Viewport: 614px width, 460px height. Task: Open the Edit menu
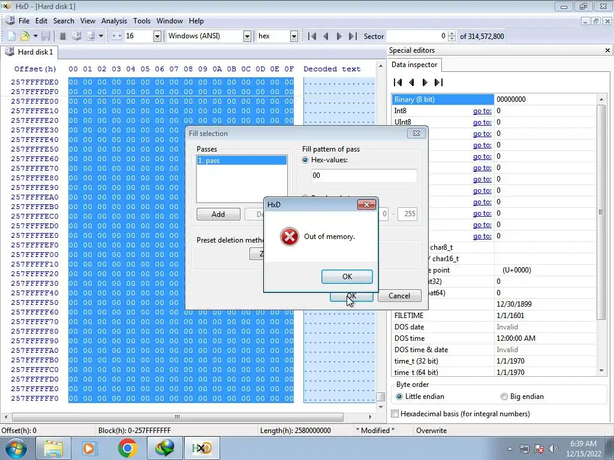(41, 21)
